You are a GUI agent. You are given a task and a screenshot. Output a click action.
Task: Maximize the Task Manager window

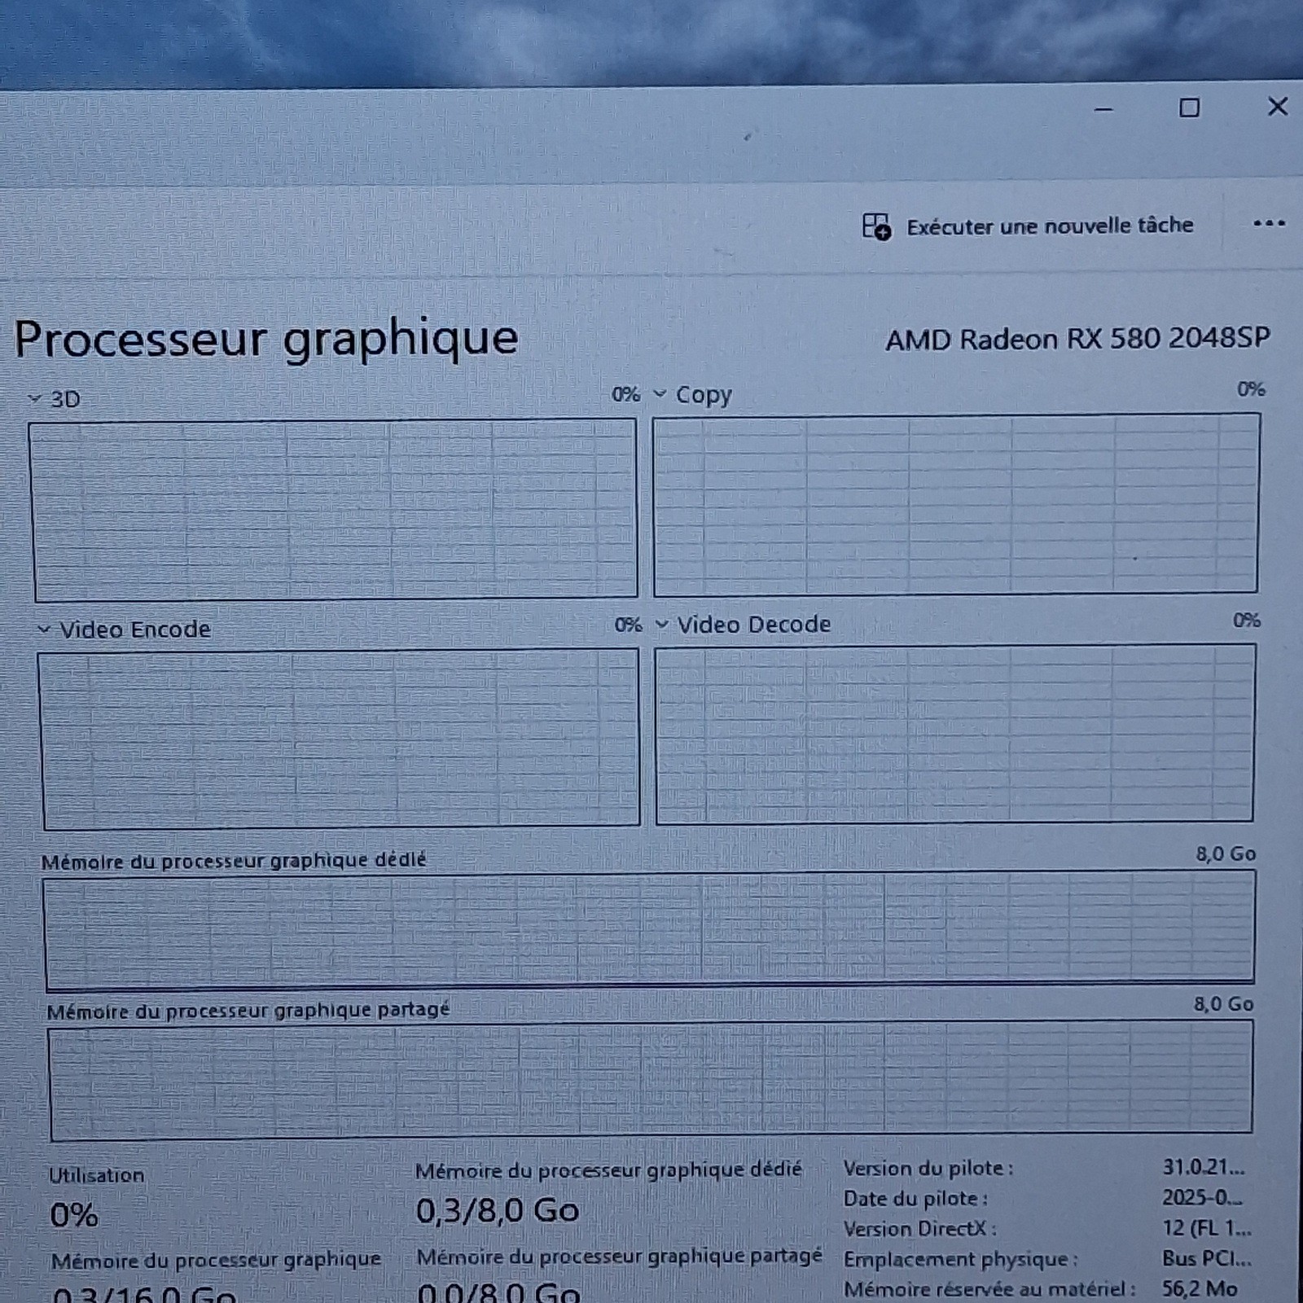point(1189,107)
